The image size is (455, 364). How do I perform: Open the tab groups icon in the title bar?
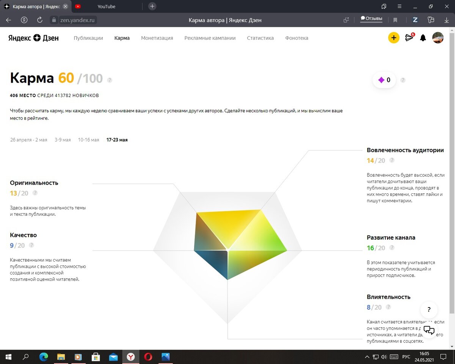(x=384, y=6)
